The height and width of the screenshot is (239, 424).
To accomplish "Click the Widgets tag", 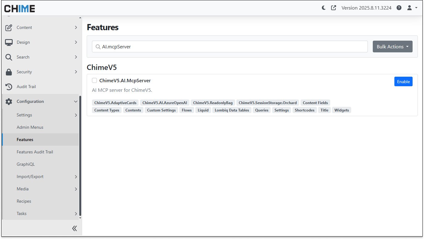I will coord(342,110).
